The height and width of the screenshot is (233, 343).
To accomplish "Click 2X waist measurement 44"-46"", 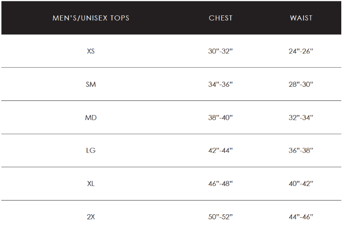I will (301, 217).
